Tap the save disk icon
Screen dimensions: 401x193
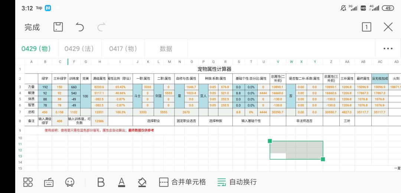coord(58,27)
